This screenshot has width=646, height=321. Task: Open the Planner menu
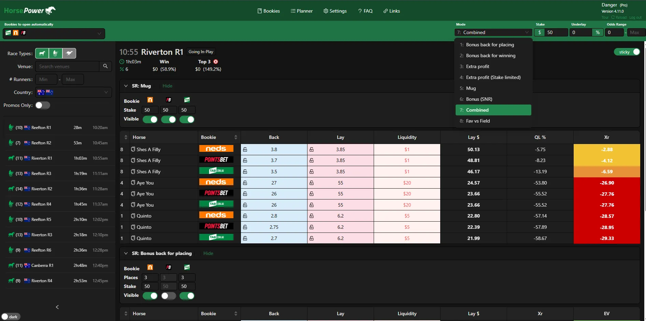[301, 11]
